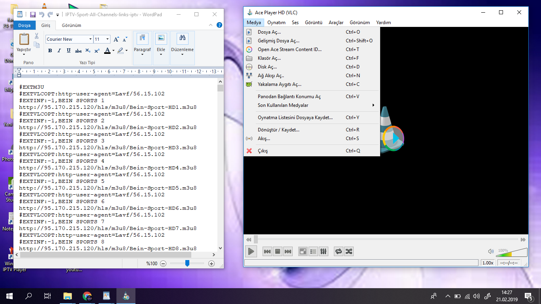Click the WordPad vertical scrollbar down arrow

click(x=220, y=248)
